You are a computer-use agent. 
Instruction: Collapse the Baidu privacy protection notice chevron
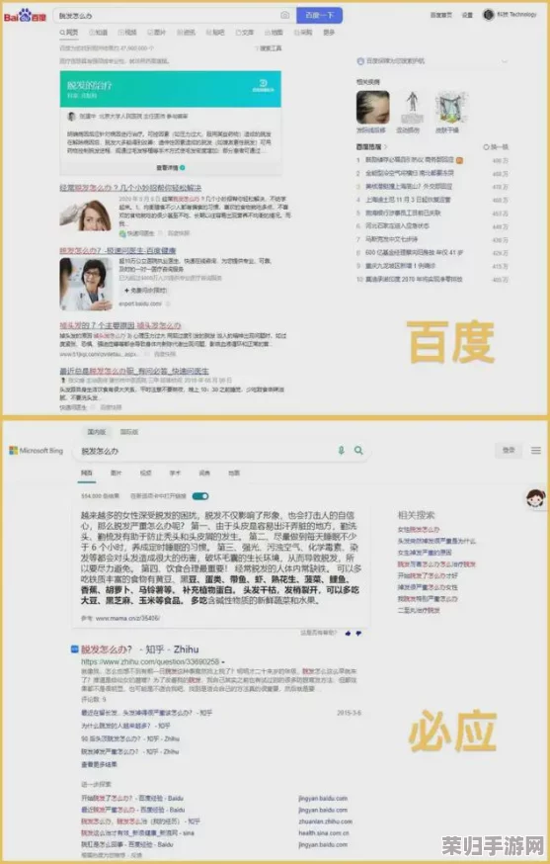click(x=504, y=61)
